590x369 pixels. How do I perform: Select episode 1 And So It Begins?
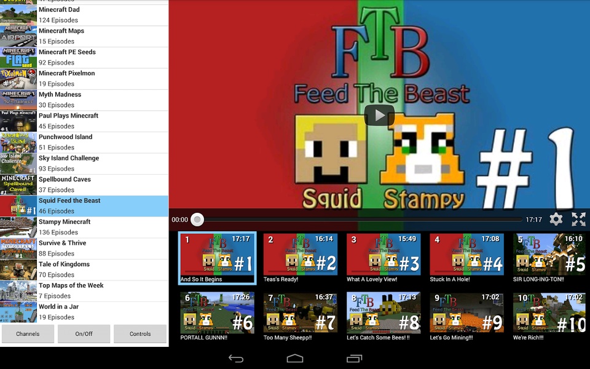pyautogui.click(x=217, y=258)
